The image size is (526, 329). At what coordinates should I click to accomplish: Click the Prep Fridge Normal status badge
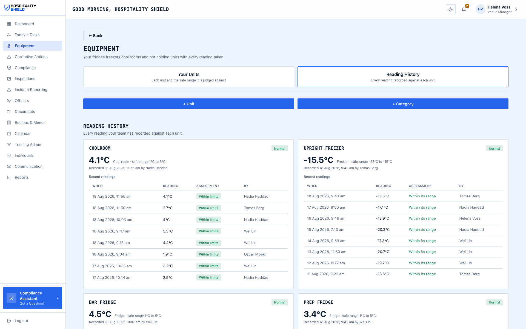click(494, 302)
